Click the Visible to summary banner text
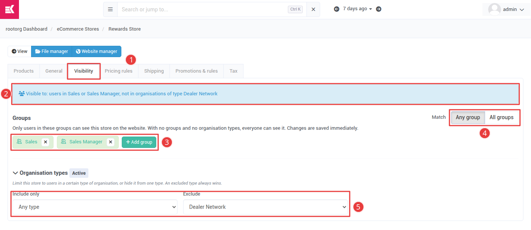The height and width of the screenshot is (230, 531). point(121,93)
